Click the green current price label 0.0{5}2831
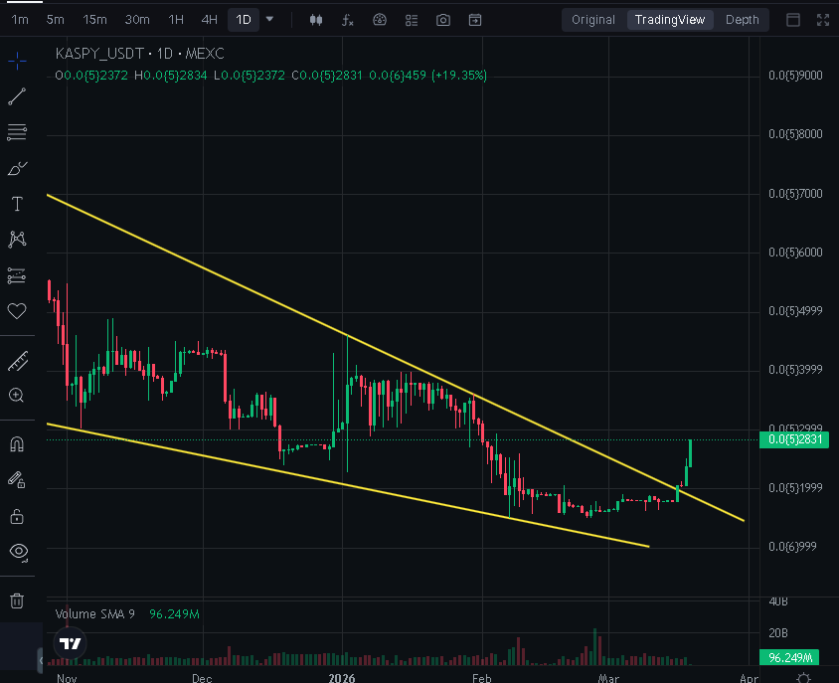The image size is (839, 683). click(794, 439)
